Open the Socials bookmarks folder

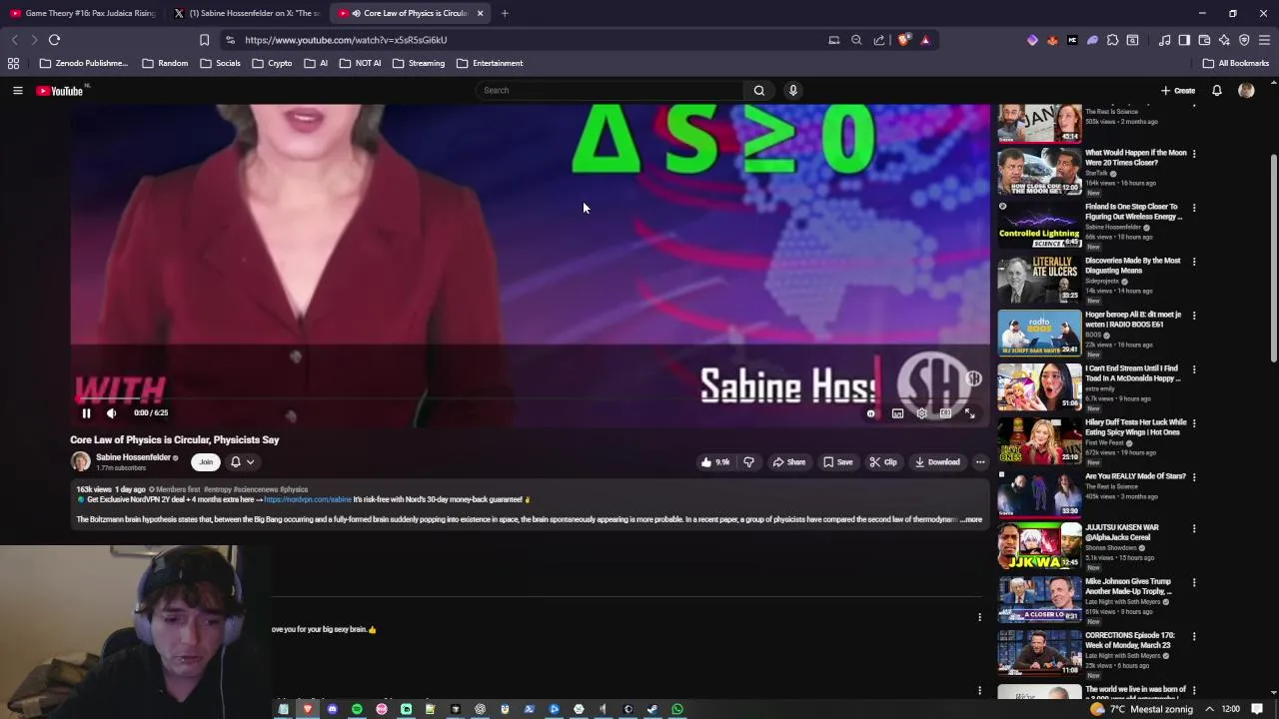(x=220, y=63)
